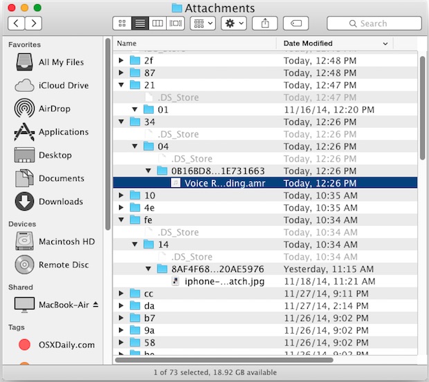The height and width of the screenshot is (382, 429).
Task: Select the Voice R...ding.amr file
Action: click(265, 183)
